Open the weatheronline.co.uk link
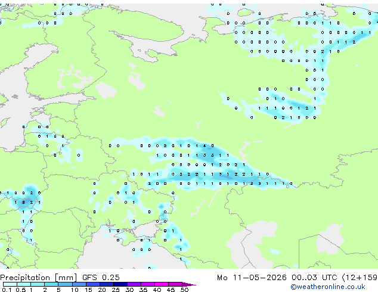378x292 pixels. coord(328,287)
